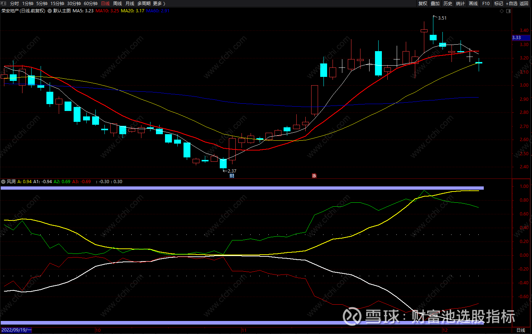Switch to the 周线 weekly chart tab
Screen dimensions: 532x334
[x=117, y=3]
